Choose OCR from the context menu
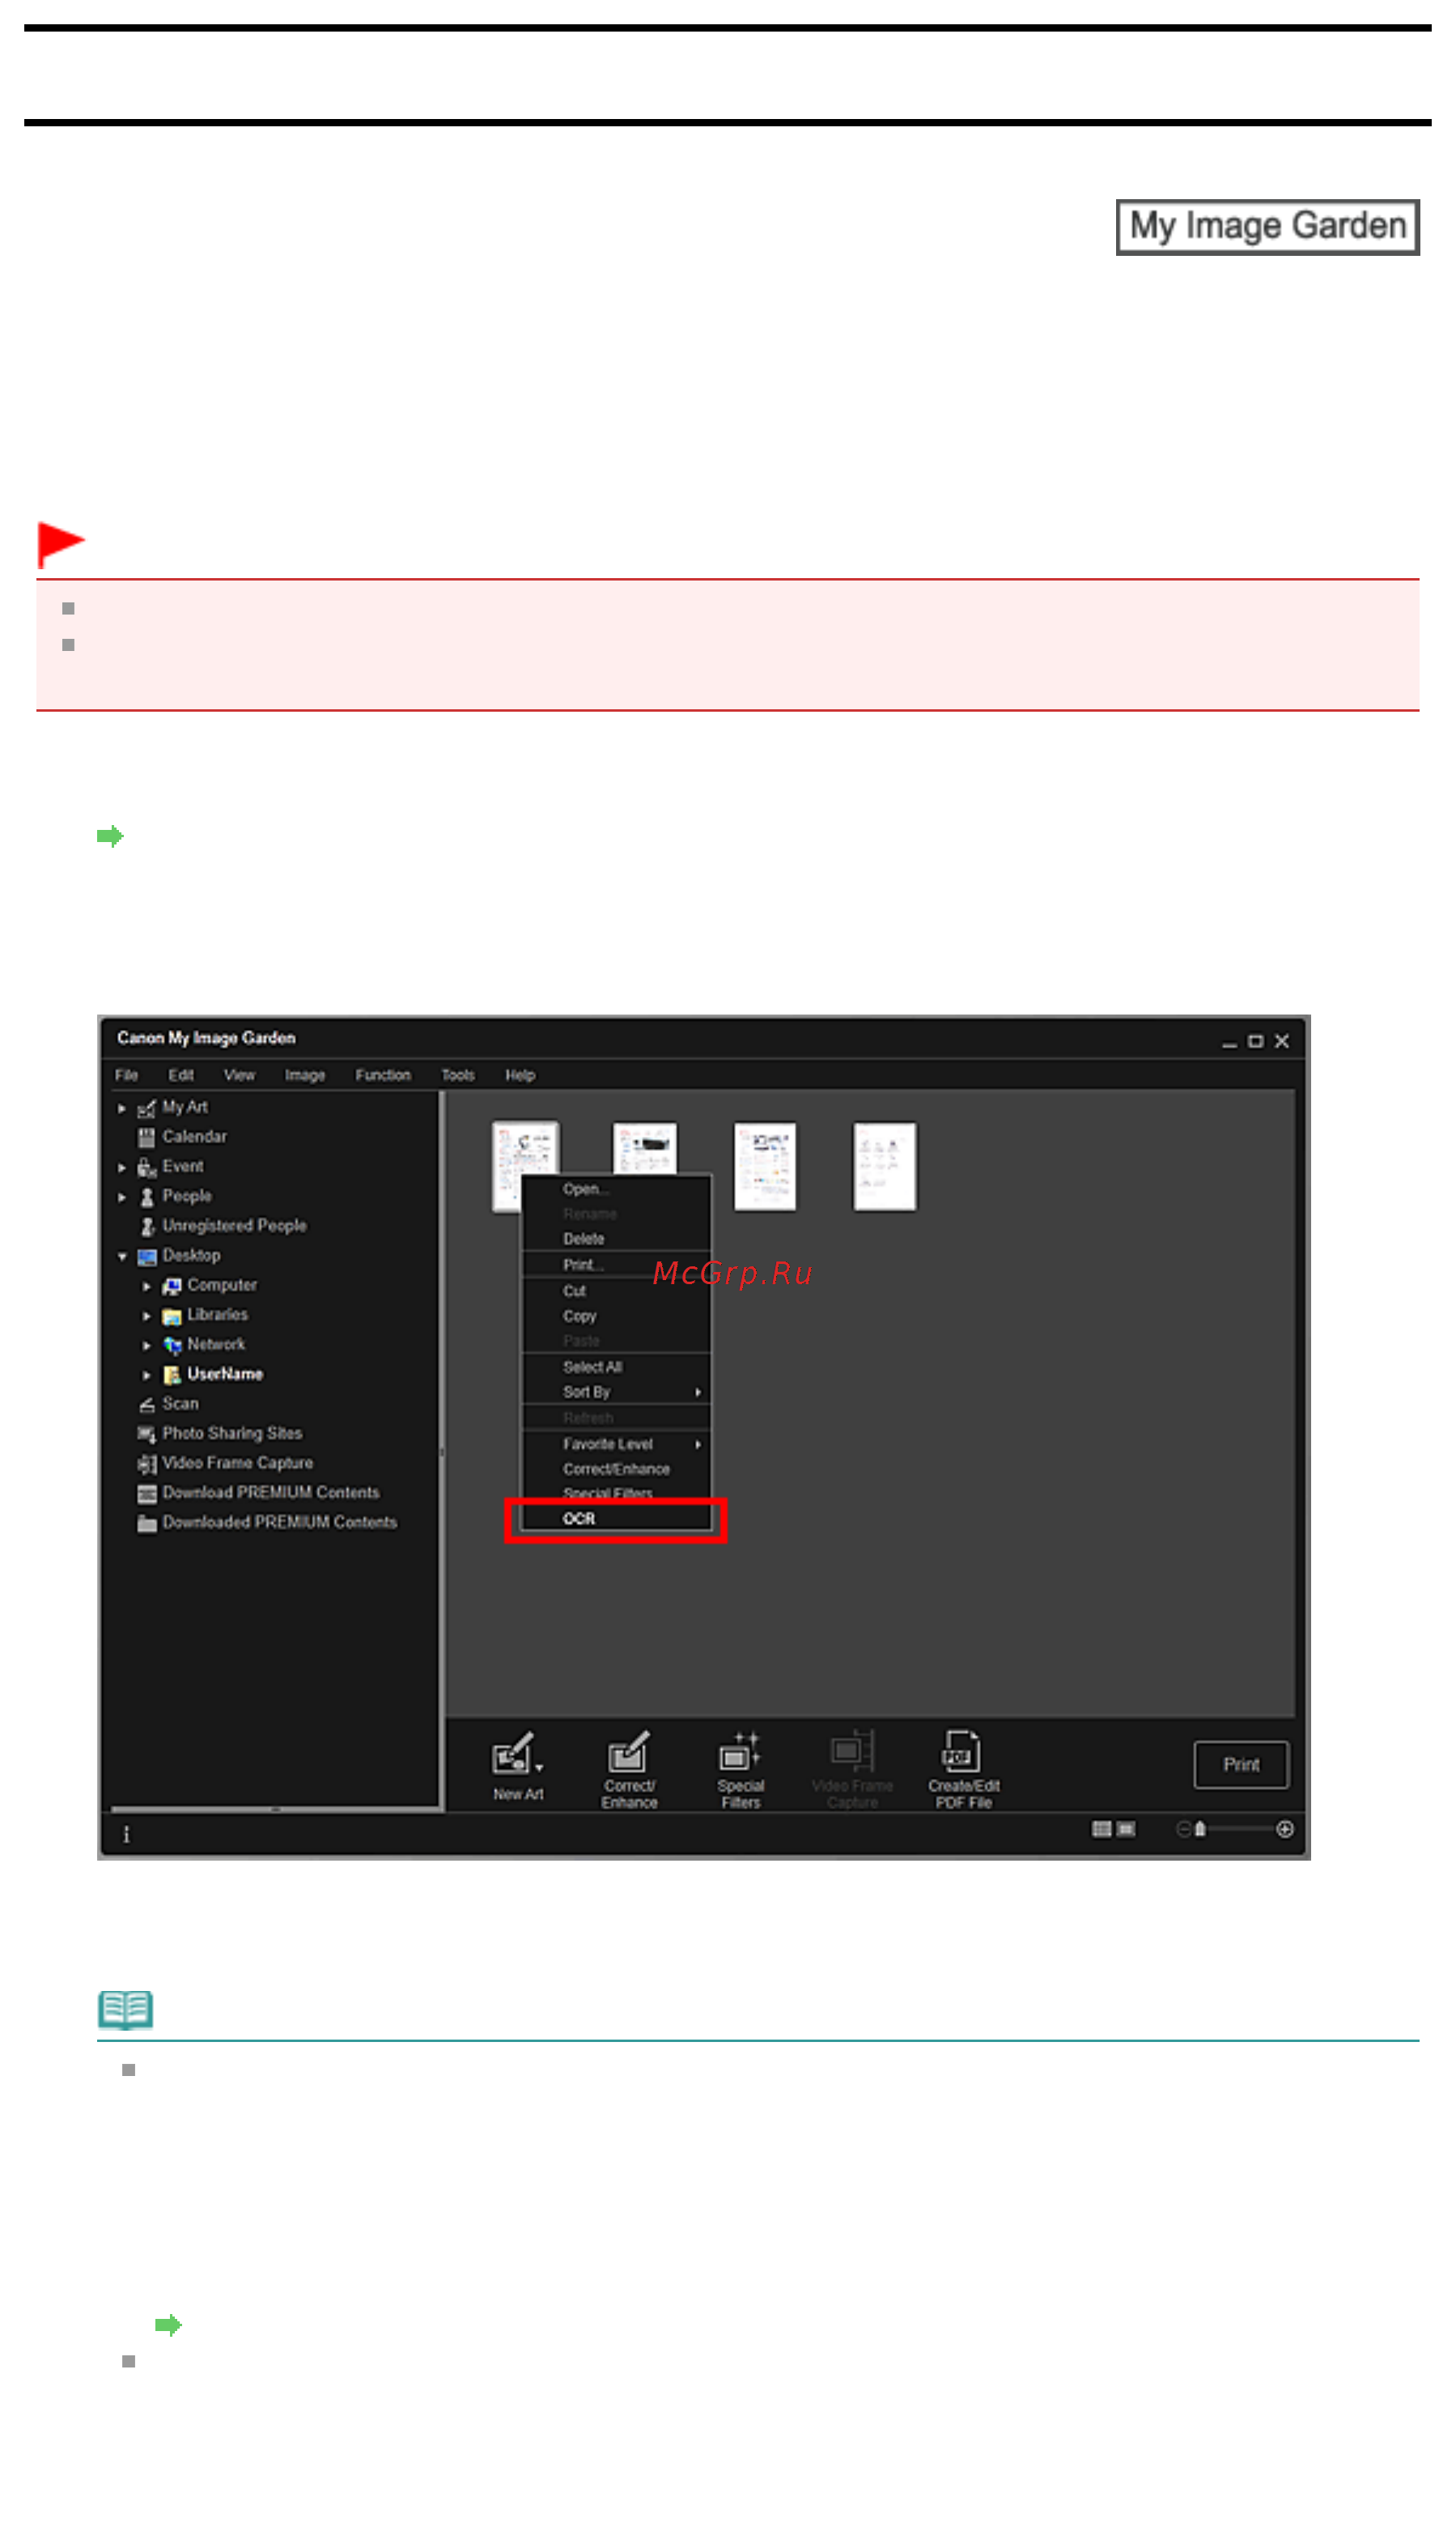This screenshot has width=1456, height=2544. coord(616,1519)
